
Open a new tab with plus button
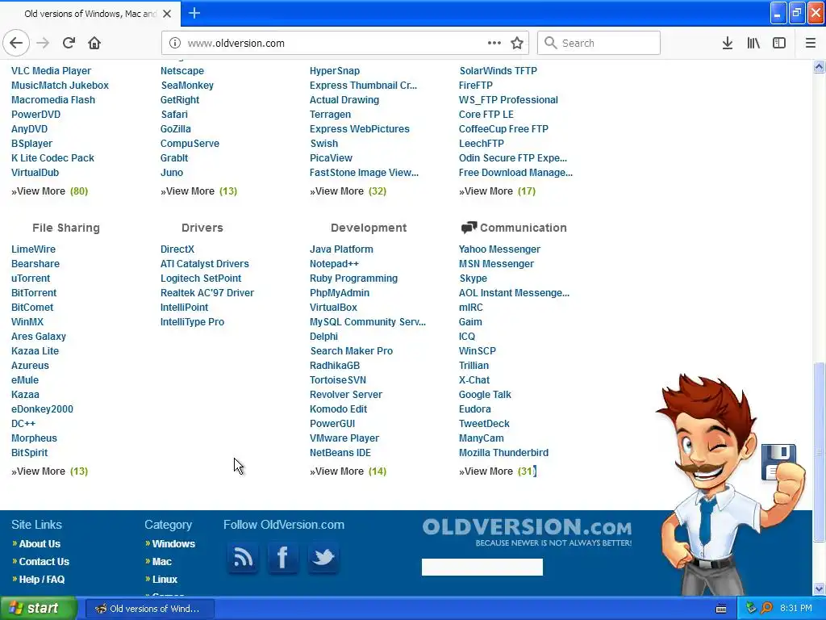click(194, 13)
